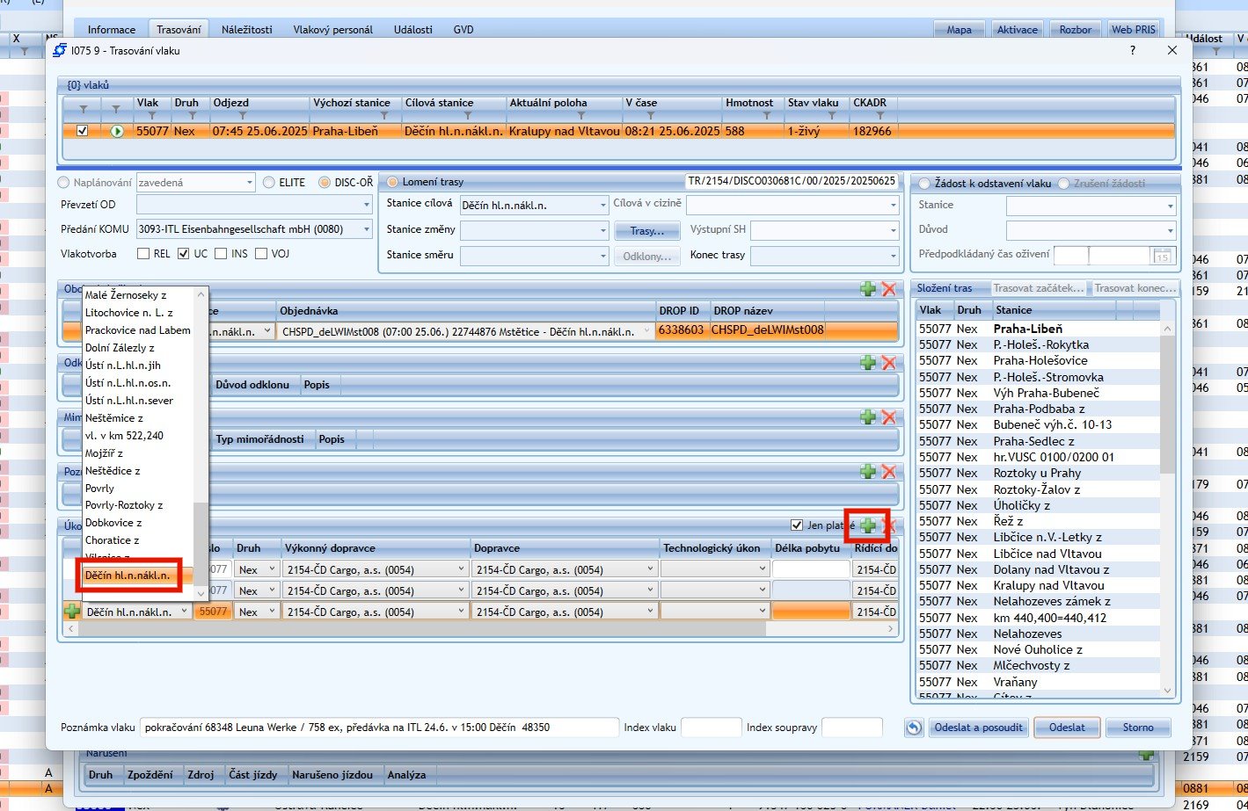Enable the REL Vlakotvorba checkbox

click(x=143, y=254)
